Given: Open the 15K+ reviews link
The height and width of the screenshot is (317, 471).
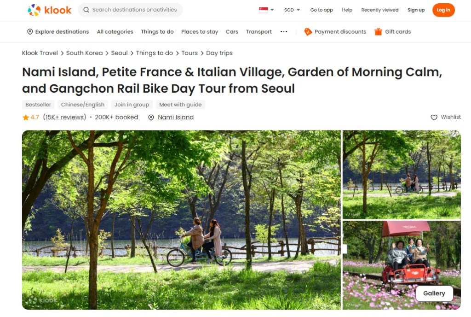Looking at the screenshot, I should pos(64,117).
